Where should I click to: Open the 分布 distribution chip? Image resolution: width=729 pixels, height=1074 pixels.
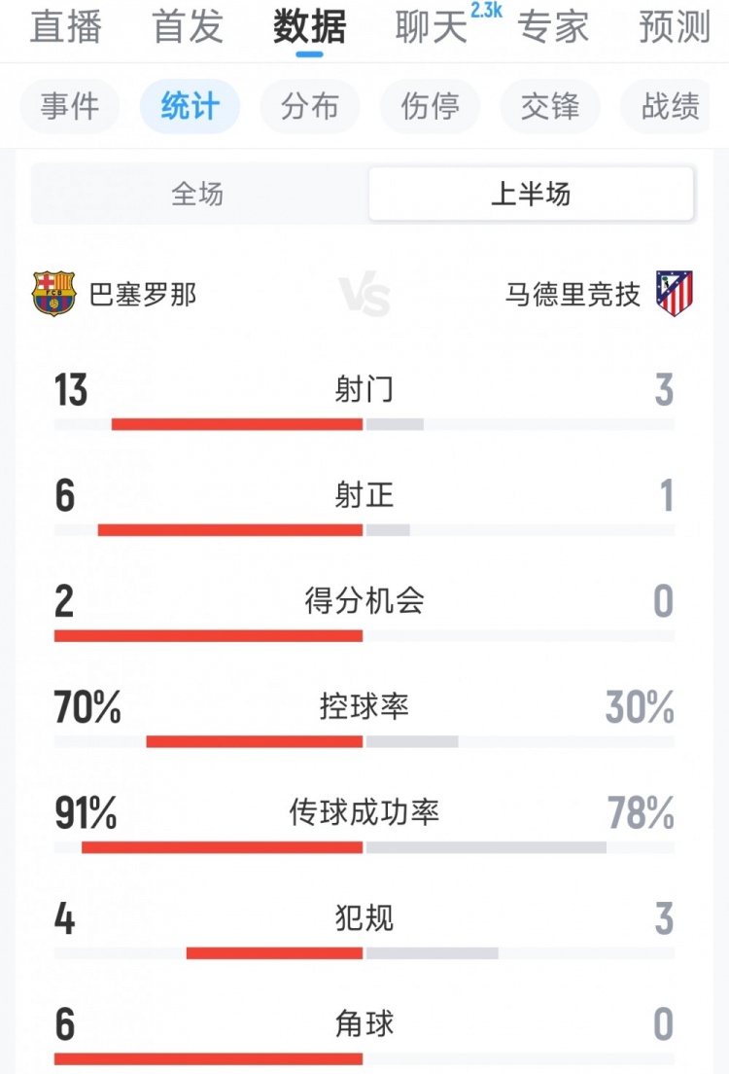point(310,106)
